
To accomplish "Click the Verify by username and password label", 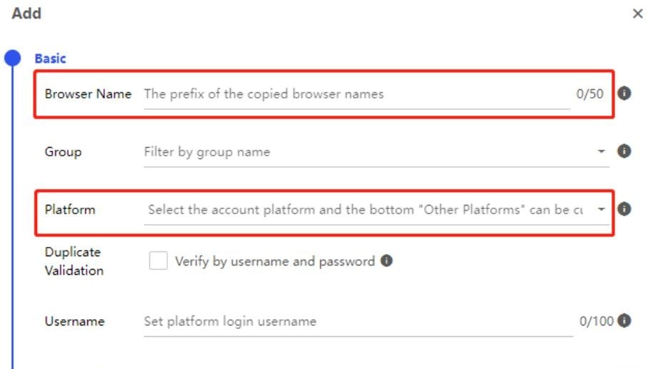I will [275, 261].
